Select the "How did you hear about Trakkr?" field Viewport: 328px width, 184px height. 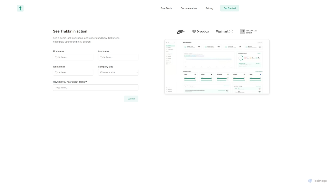coord(96,88)
